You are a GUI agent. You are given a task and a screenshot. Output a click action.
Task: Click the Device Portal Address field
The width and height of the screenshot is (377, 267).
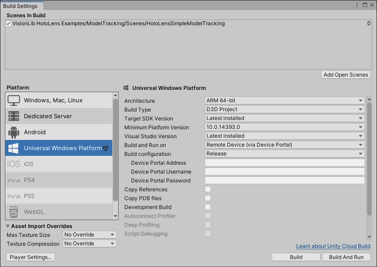click(285, 163)
